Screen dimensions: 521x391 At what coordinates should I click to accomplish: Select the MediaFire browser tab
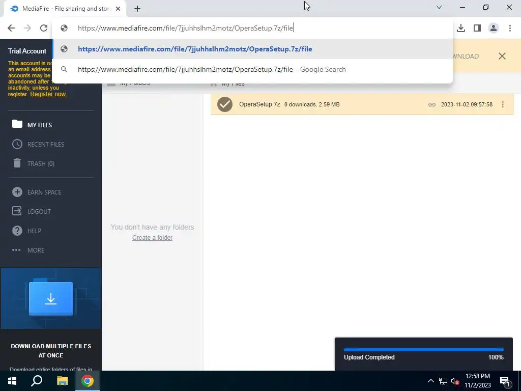click(x=65, y=9)
